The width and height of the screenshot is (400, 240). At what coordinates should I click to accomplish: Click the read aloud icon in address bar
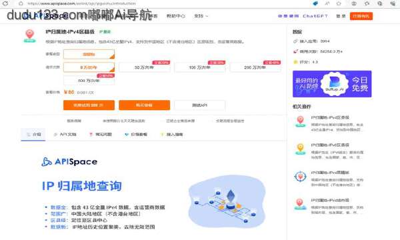pos(327,3)
